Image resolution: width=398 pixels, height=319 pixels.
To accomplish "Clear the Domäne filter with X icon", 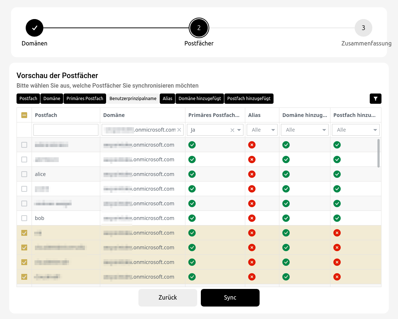I will [179, 130].
